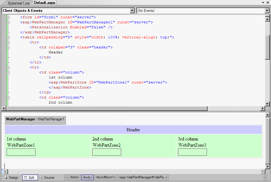Viewport: 271px width, 182px height.
Task: Click the closing </asp:WebPartManager> tag line
Action: (x=45, y=32)
